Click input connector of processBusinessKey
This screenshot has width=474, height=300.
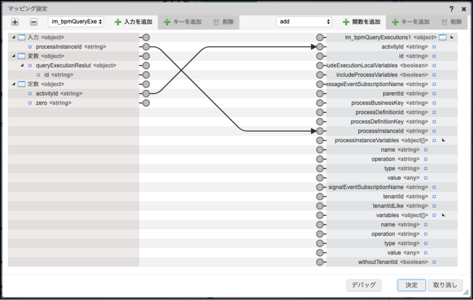click(x=320, y=103)
